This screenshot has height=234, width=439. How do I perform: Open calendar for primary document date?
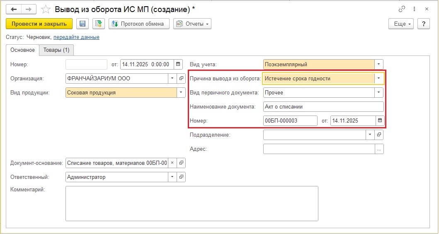(380, 121)
